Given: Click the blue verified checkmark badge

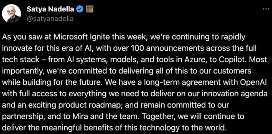Looking at the screenshot, I should 80,9.
